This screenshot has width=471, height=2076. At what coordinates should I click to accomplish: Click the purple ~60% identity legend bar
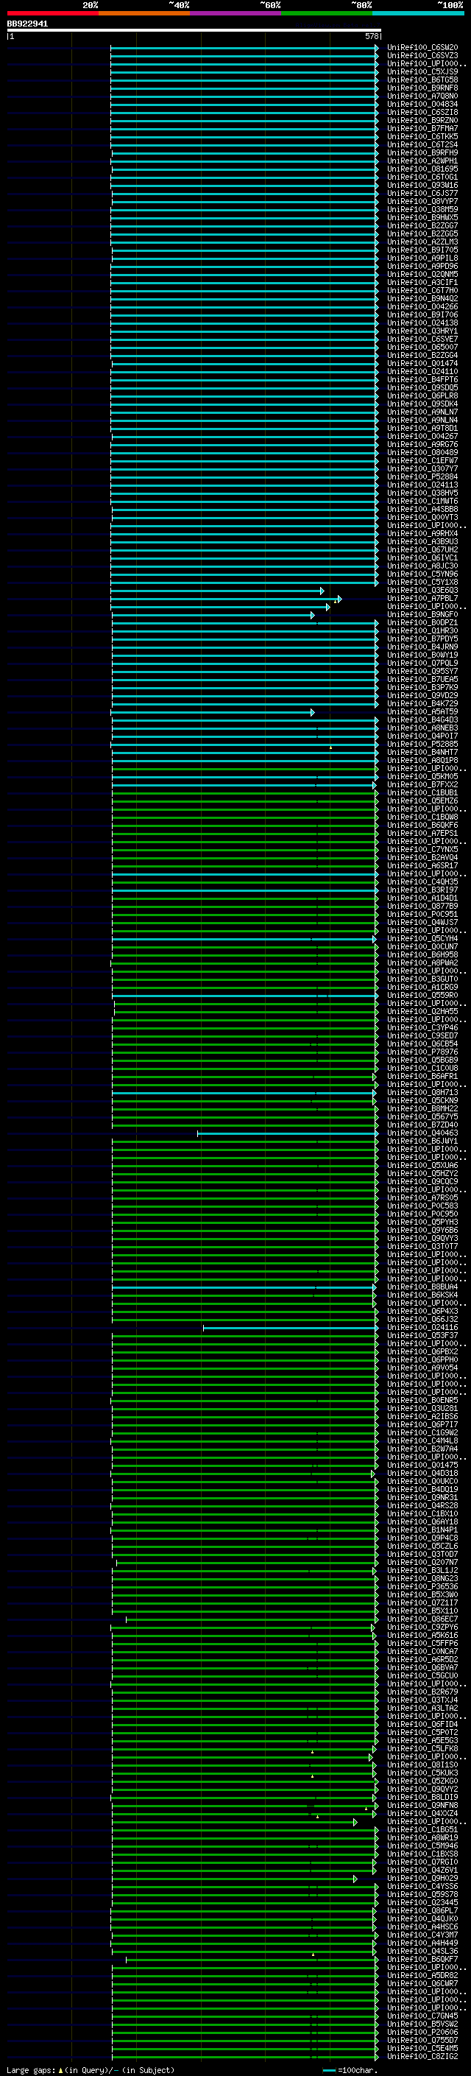click(235, 13)
